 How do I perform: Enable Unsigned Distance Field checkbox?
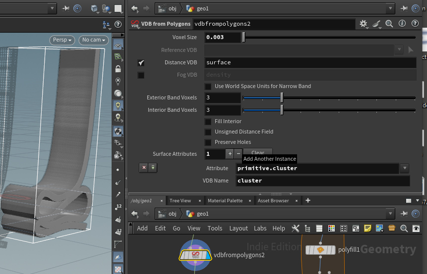[x=208, y=132]
